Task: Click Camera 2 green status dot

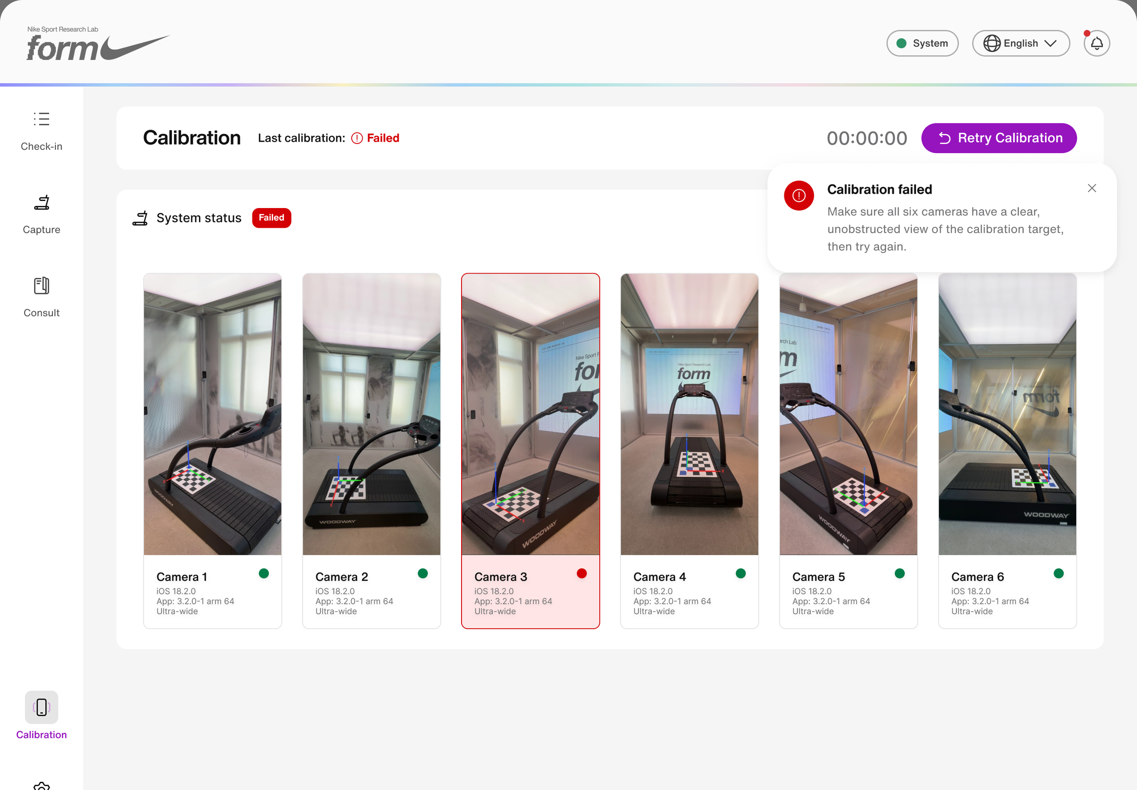Action: tap(423, 573)
